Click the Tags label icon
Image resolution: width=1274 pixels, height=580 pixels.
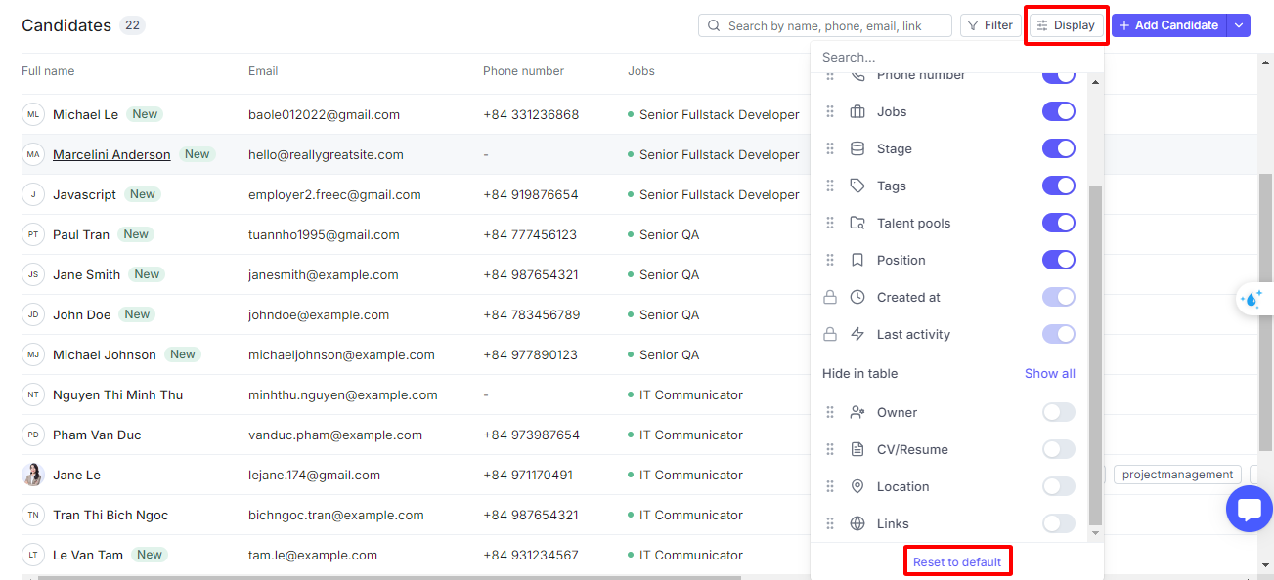click(x=857, y=186)
